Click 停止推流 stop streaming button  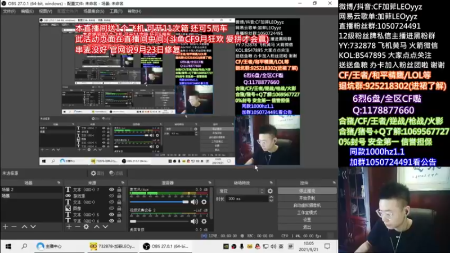[x=307, y=191]
